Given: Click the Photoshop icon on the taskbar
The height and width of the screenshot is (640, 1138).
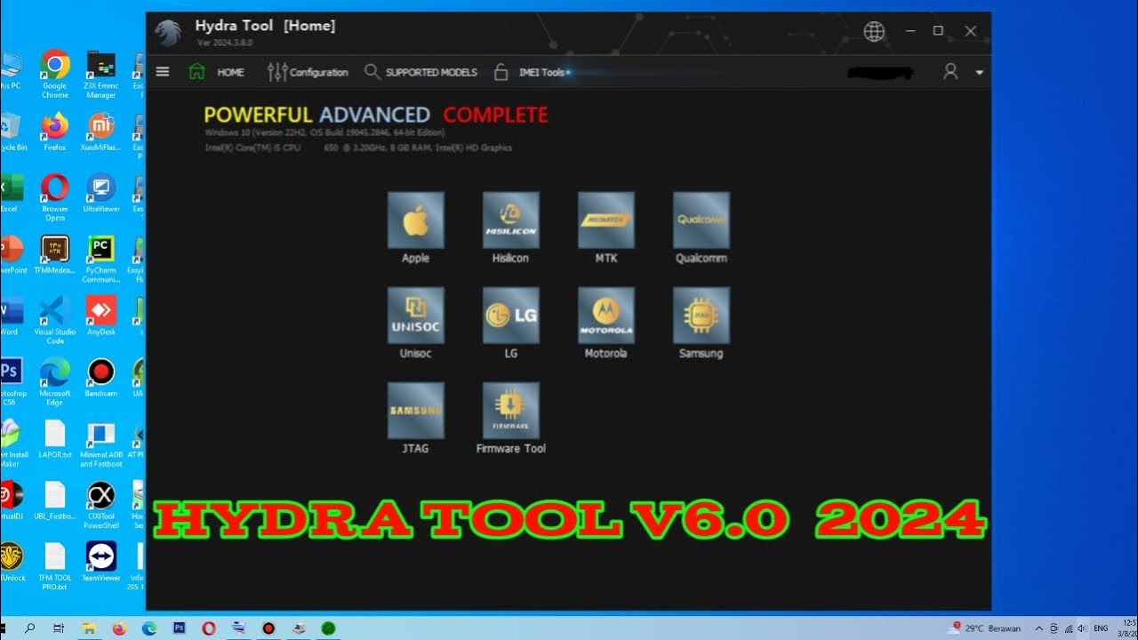Looking at the screenshot, I should click(179, 628).
